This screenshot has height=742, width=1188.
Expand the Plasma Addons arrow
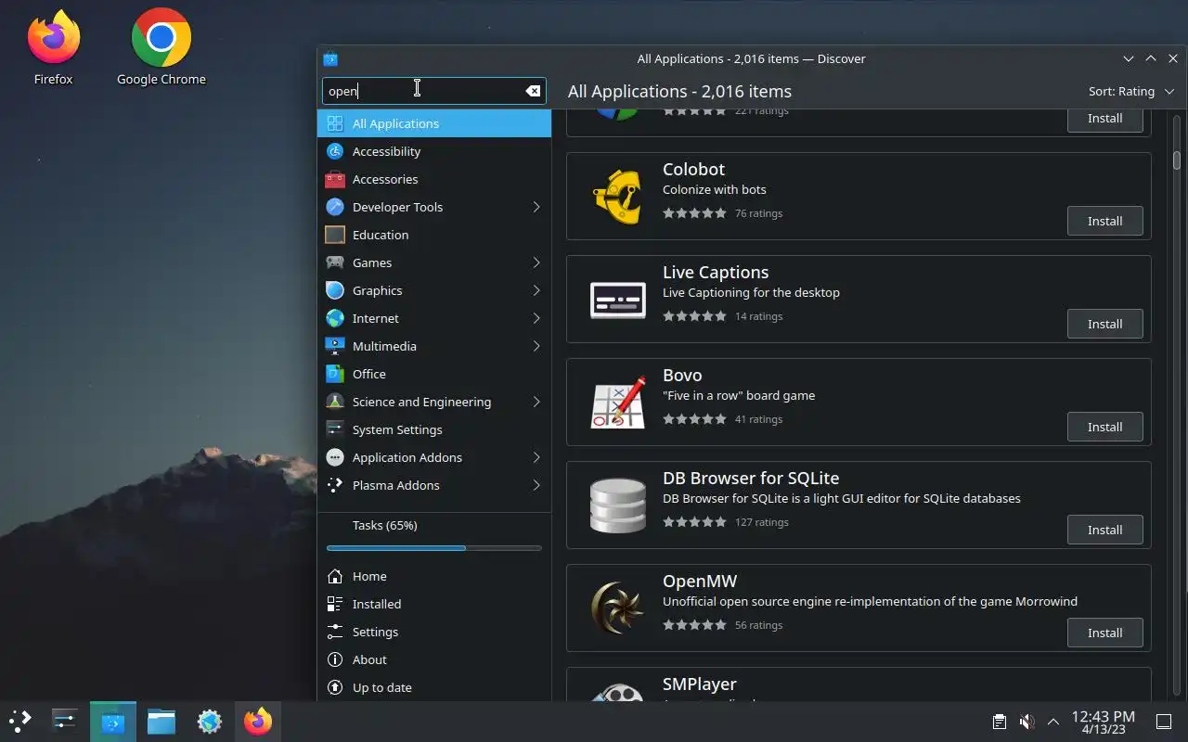pos(536,485)
